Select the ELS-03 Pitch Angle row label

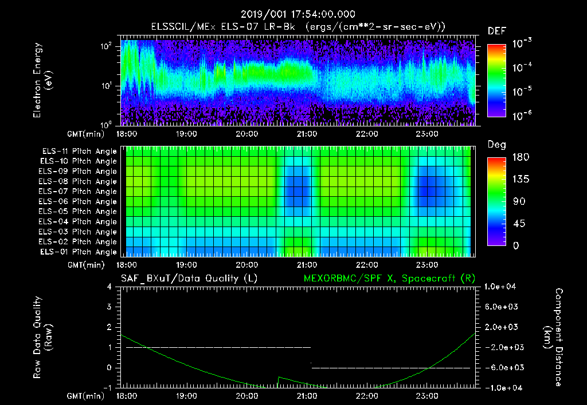click(x=78, y=232)
